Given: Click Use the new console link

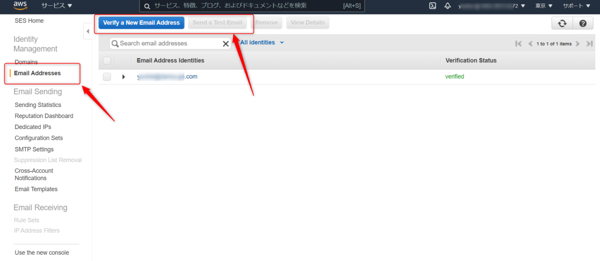Looking at the screenshot, I should coord(42,252).
